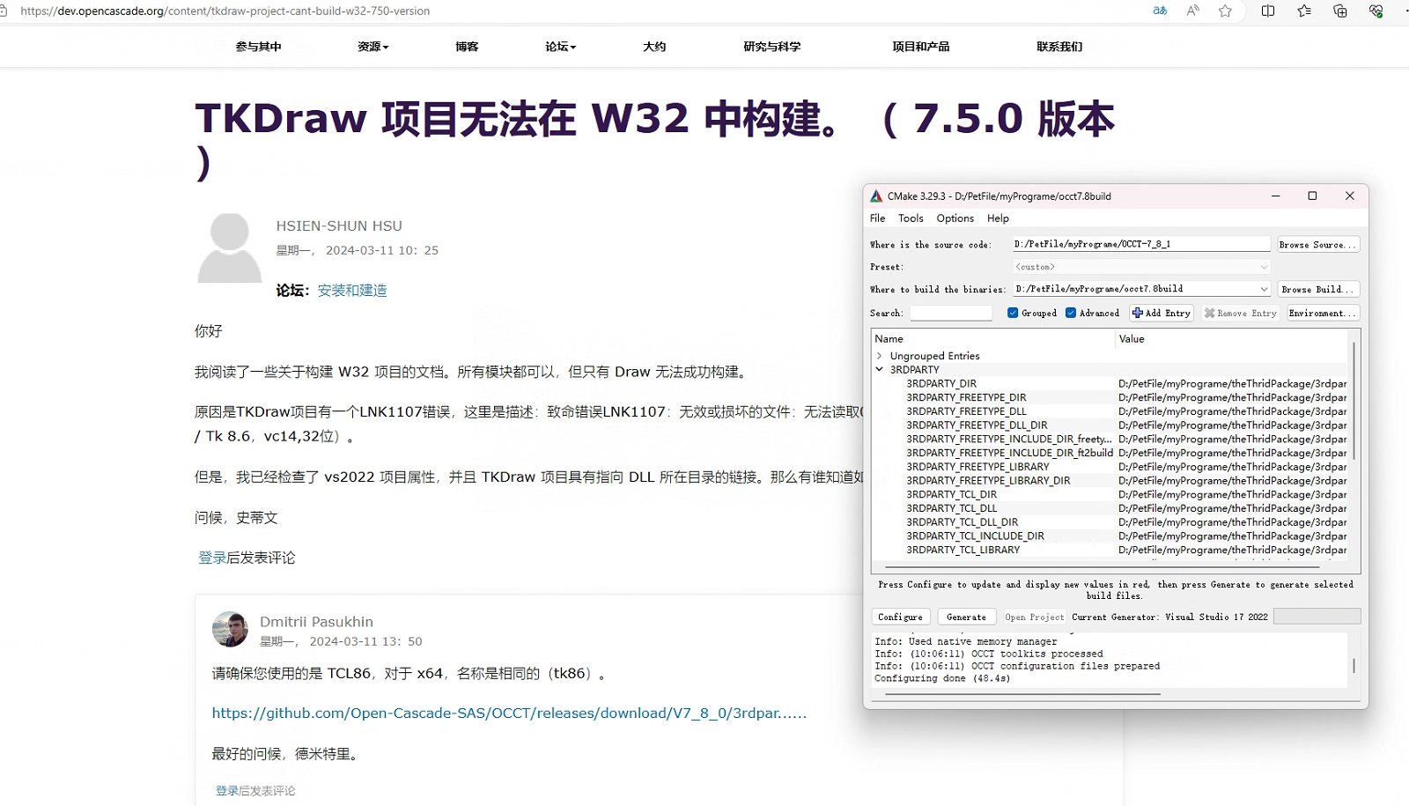Viewport: 1409px width, 806px height.
Task: Open the Collections icon
Action: [1340, 11]
